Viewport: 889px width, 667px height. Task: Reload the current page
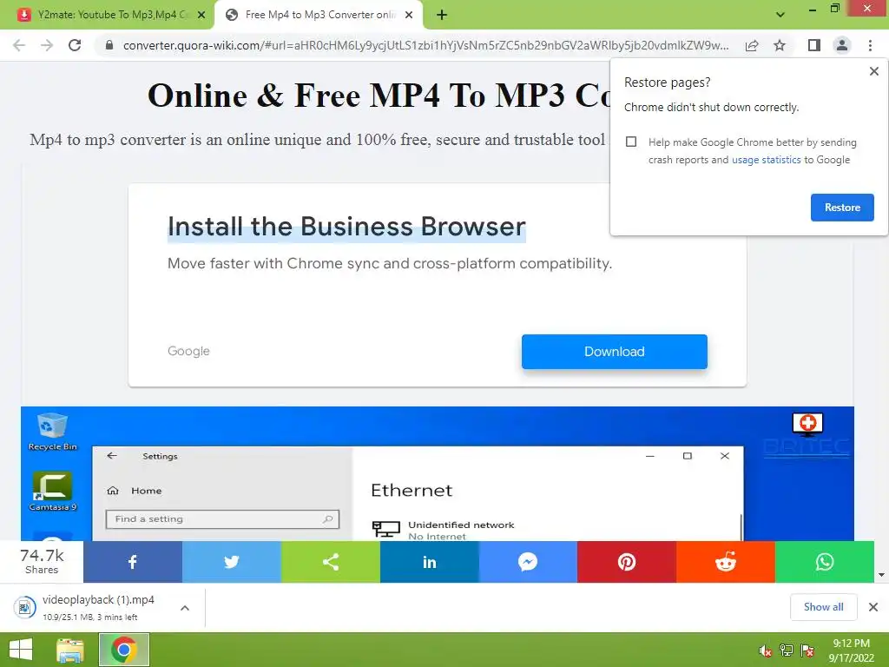pyautogui.click(x=75, y=45)
